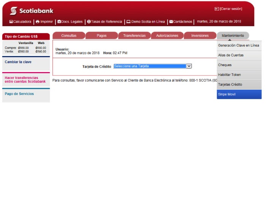
Task: Go to the Autorizaciones tab
Action: point(167,36)
